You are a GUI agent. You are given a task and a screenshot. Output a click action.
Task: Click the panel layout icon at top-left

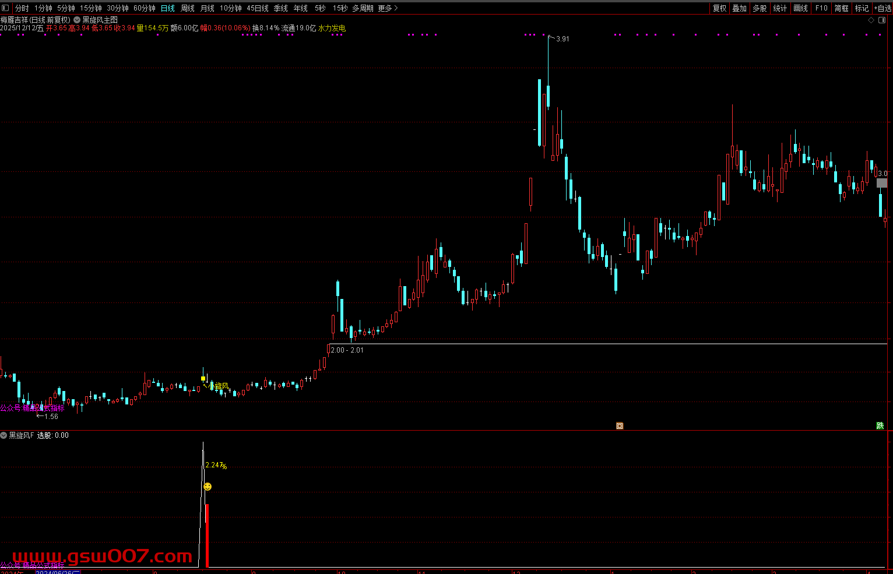pyautogui.click(x=6, y=8)
